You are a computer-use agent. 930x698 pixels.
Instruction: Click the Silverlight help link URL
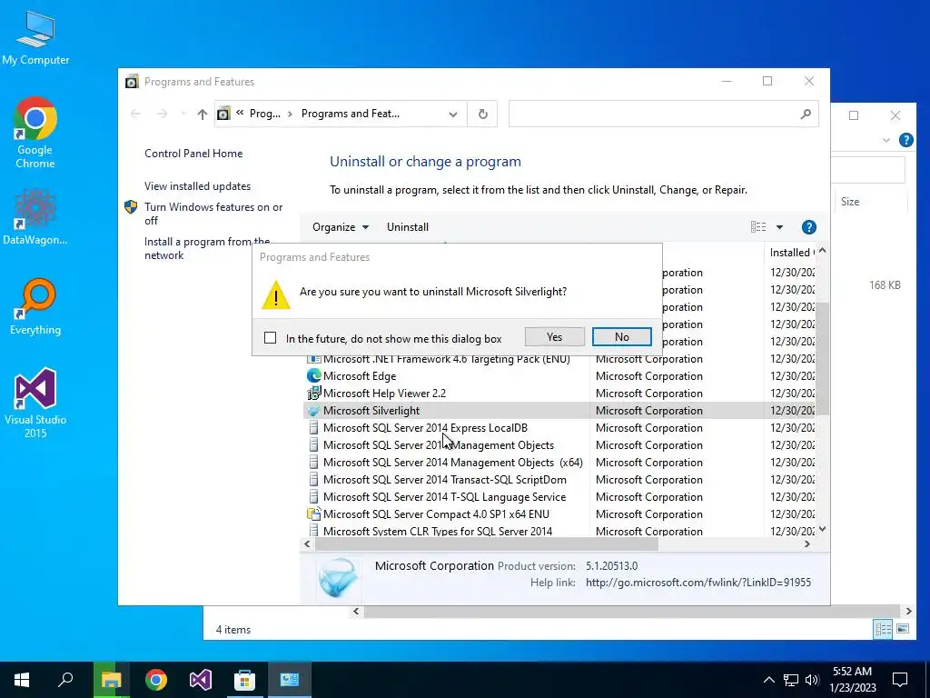(698, 583)
